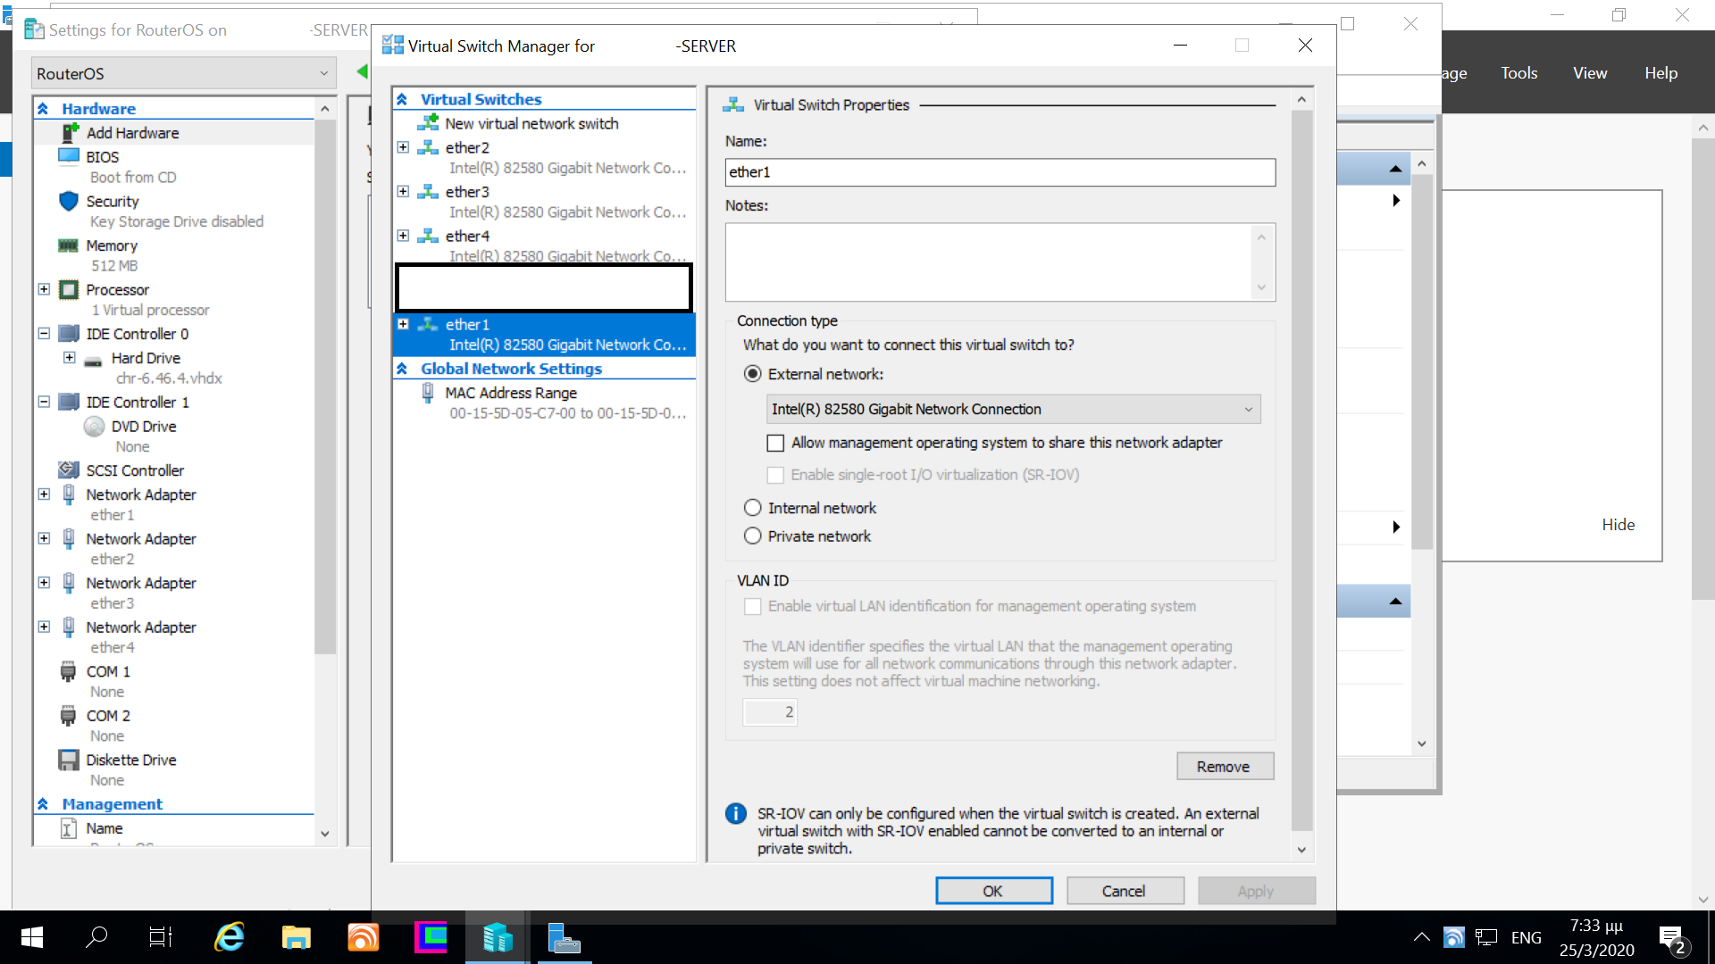Click the Security shield icon

[69, 201]
